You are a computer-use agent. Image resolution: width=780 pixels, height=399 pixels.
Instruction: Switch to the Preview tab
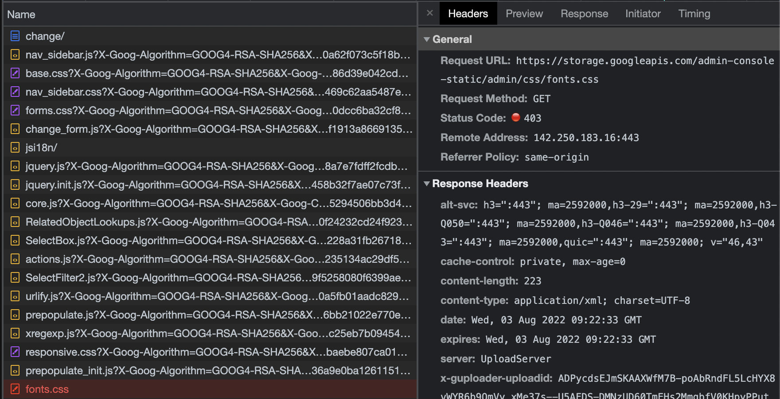524,13
